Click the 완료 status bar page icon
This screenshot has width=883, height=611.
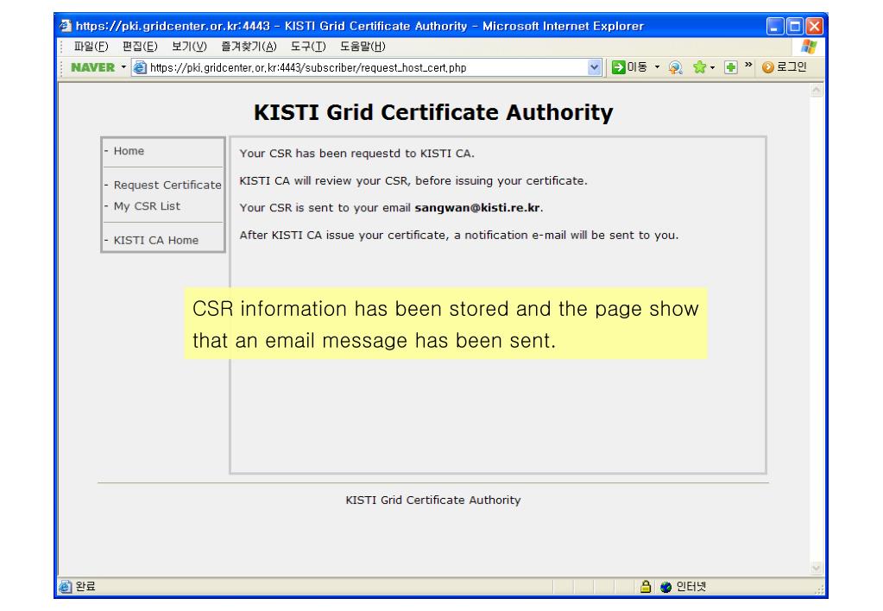point(66,587)
